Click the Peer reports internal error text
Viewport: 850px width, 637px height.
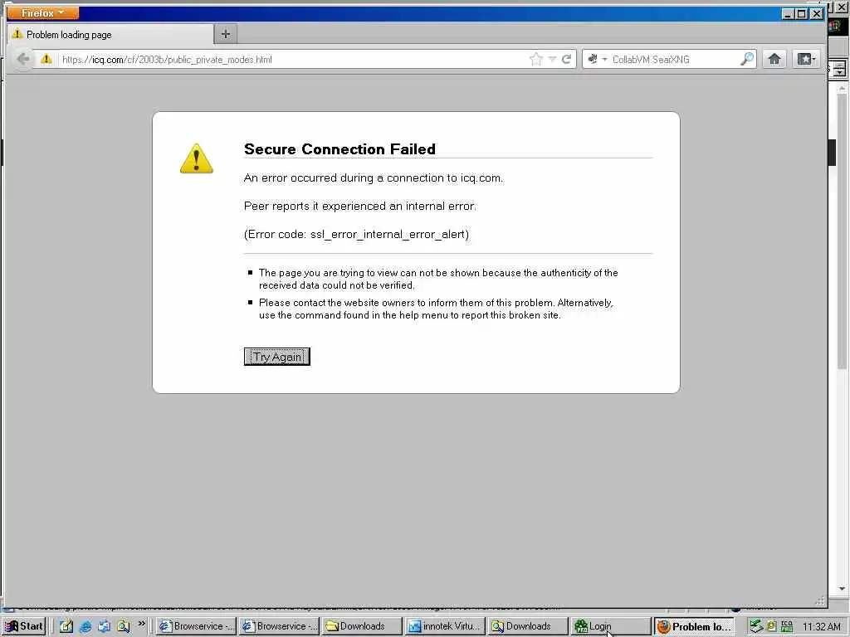tap(360, 206)
